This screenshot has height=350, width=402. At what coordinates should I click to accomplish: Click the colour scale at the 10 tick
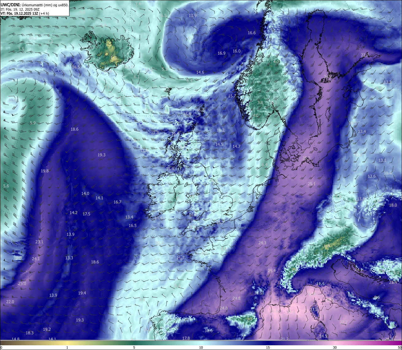pyautogui.click(x=201, y=343)
